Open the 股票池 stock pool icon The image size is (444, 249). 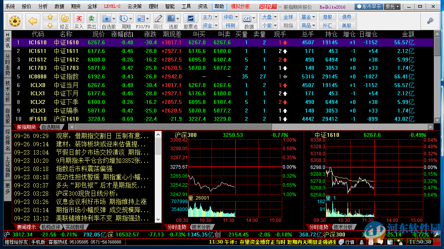point(190,18)
